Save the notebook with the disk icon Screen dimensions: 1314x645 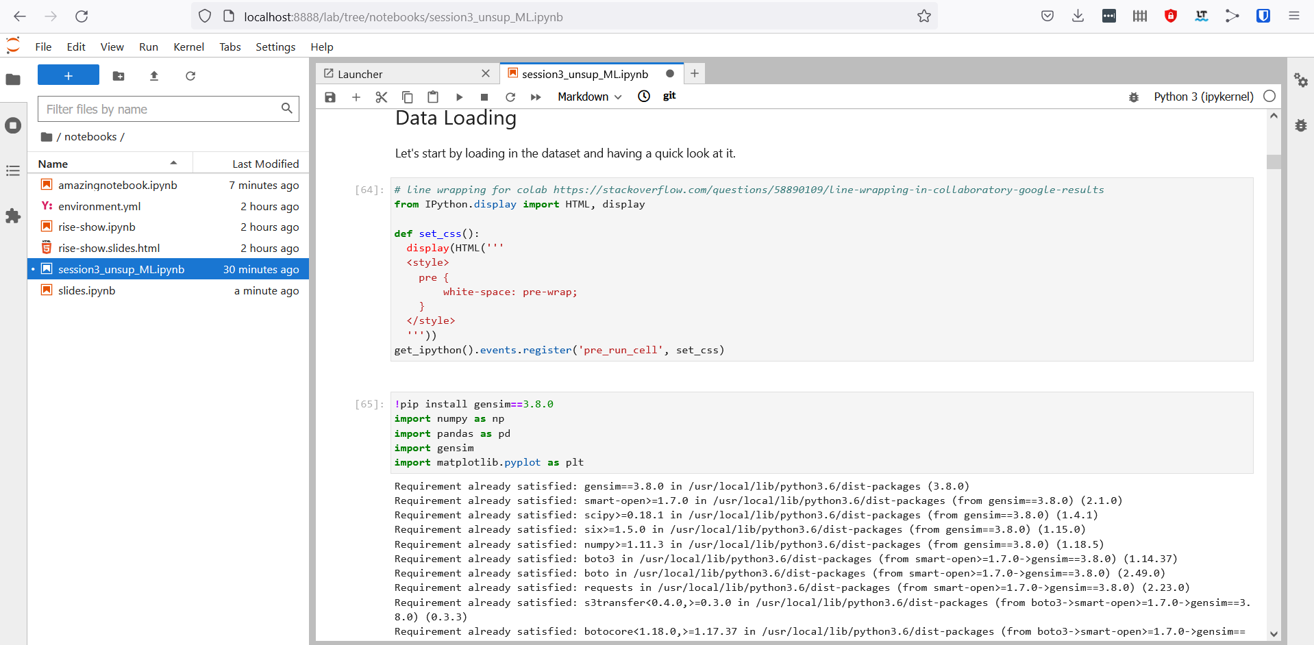click(x=330, y=97)
